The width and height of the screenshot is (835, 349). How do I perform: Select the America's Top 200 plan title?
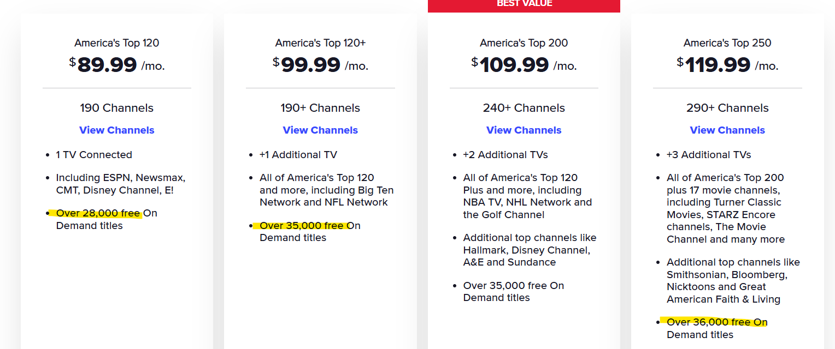pyautogui.click(x=524, y=43)
